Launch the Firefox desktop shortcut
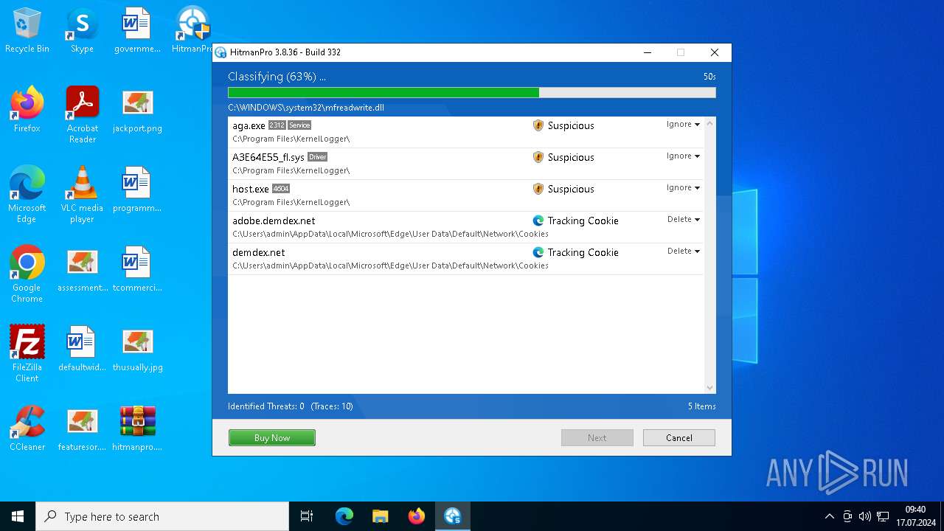This screenshot has width=944, height=531. 27,110
